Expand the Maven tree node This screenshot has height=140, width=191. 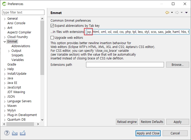tap(5, 106)
